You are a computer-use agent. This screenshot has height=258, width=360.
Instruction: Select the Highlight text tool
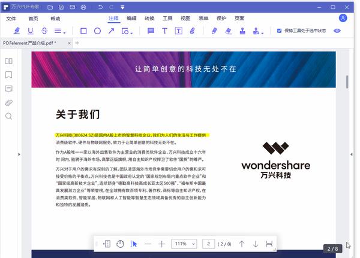click(x=17, y=31)
